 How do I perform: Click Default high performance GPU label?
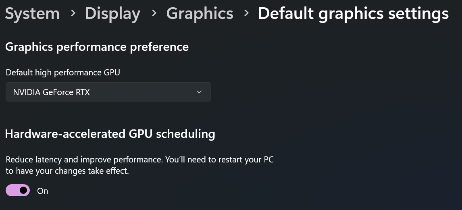pos(63,73)
